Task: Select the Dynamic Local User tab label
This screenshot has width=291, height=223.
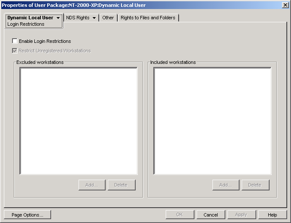Action: point(30,18)
